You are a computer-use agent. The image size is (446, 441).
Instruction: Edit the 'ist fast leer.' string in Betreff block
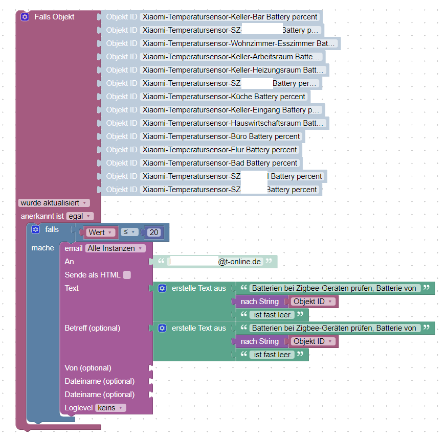(x=272, y=355)
